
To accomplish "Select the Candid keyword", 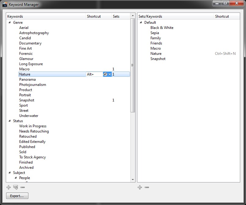I will [x=25, y=38].
